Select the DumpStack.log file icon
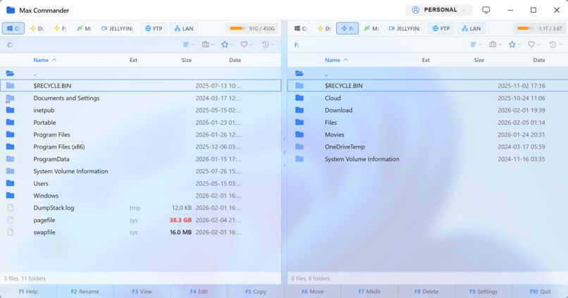This screenshot has width=568, height=298. (11, 208)
